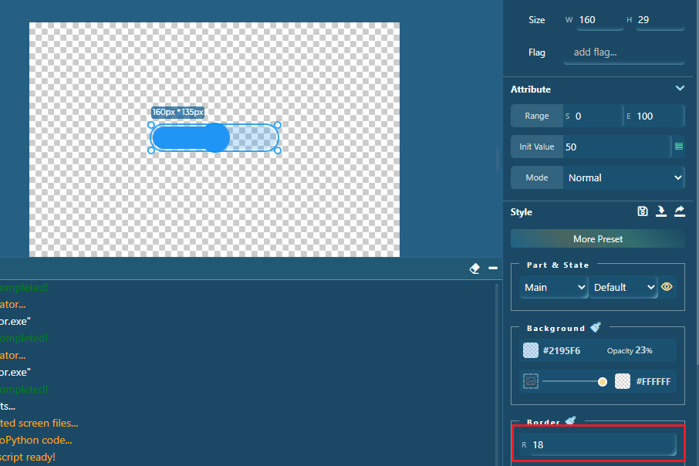Collapse the Attribute section chevron
Viewport: 699px width, 466px height.
680,88
